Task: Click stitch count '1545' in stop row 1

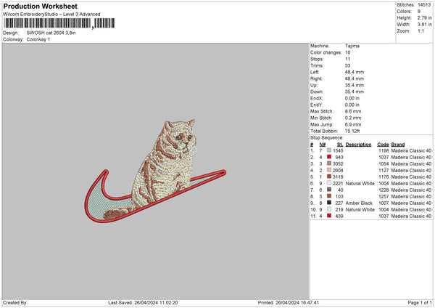Action: (x=338, y=150)
